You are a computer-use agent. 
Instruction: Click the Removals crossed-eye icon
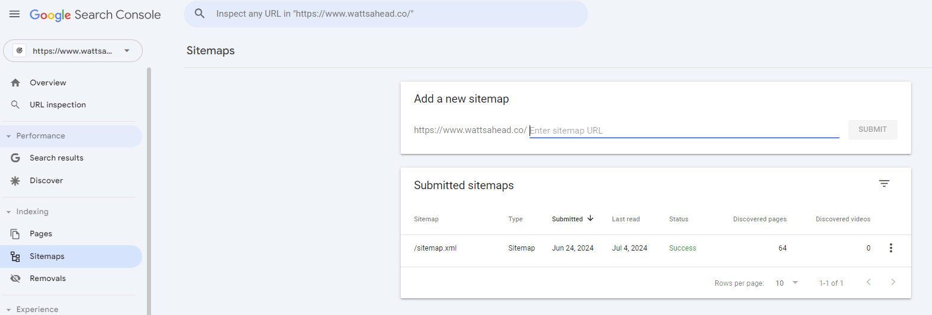pyautogui.click(x=16, y=279)
